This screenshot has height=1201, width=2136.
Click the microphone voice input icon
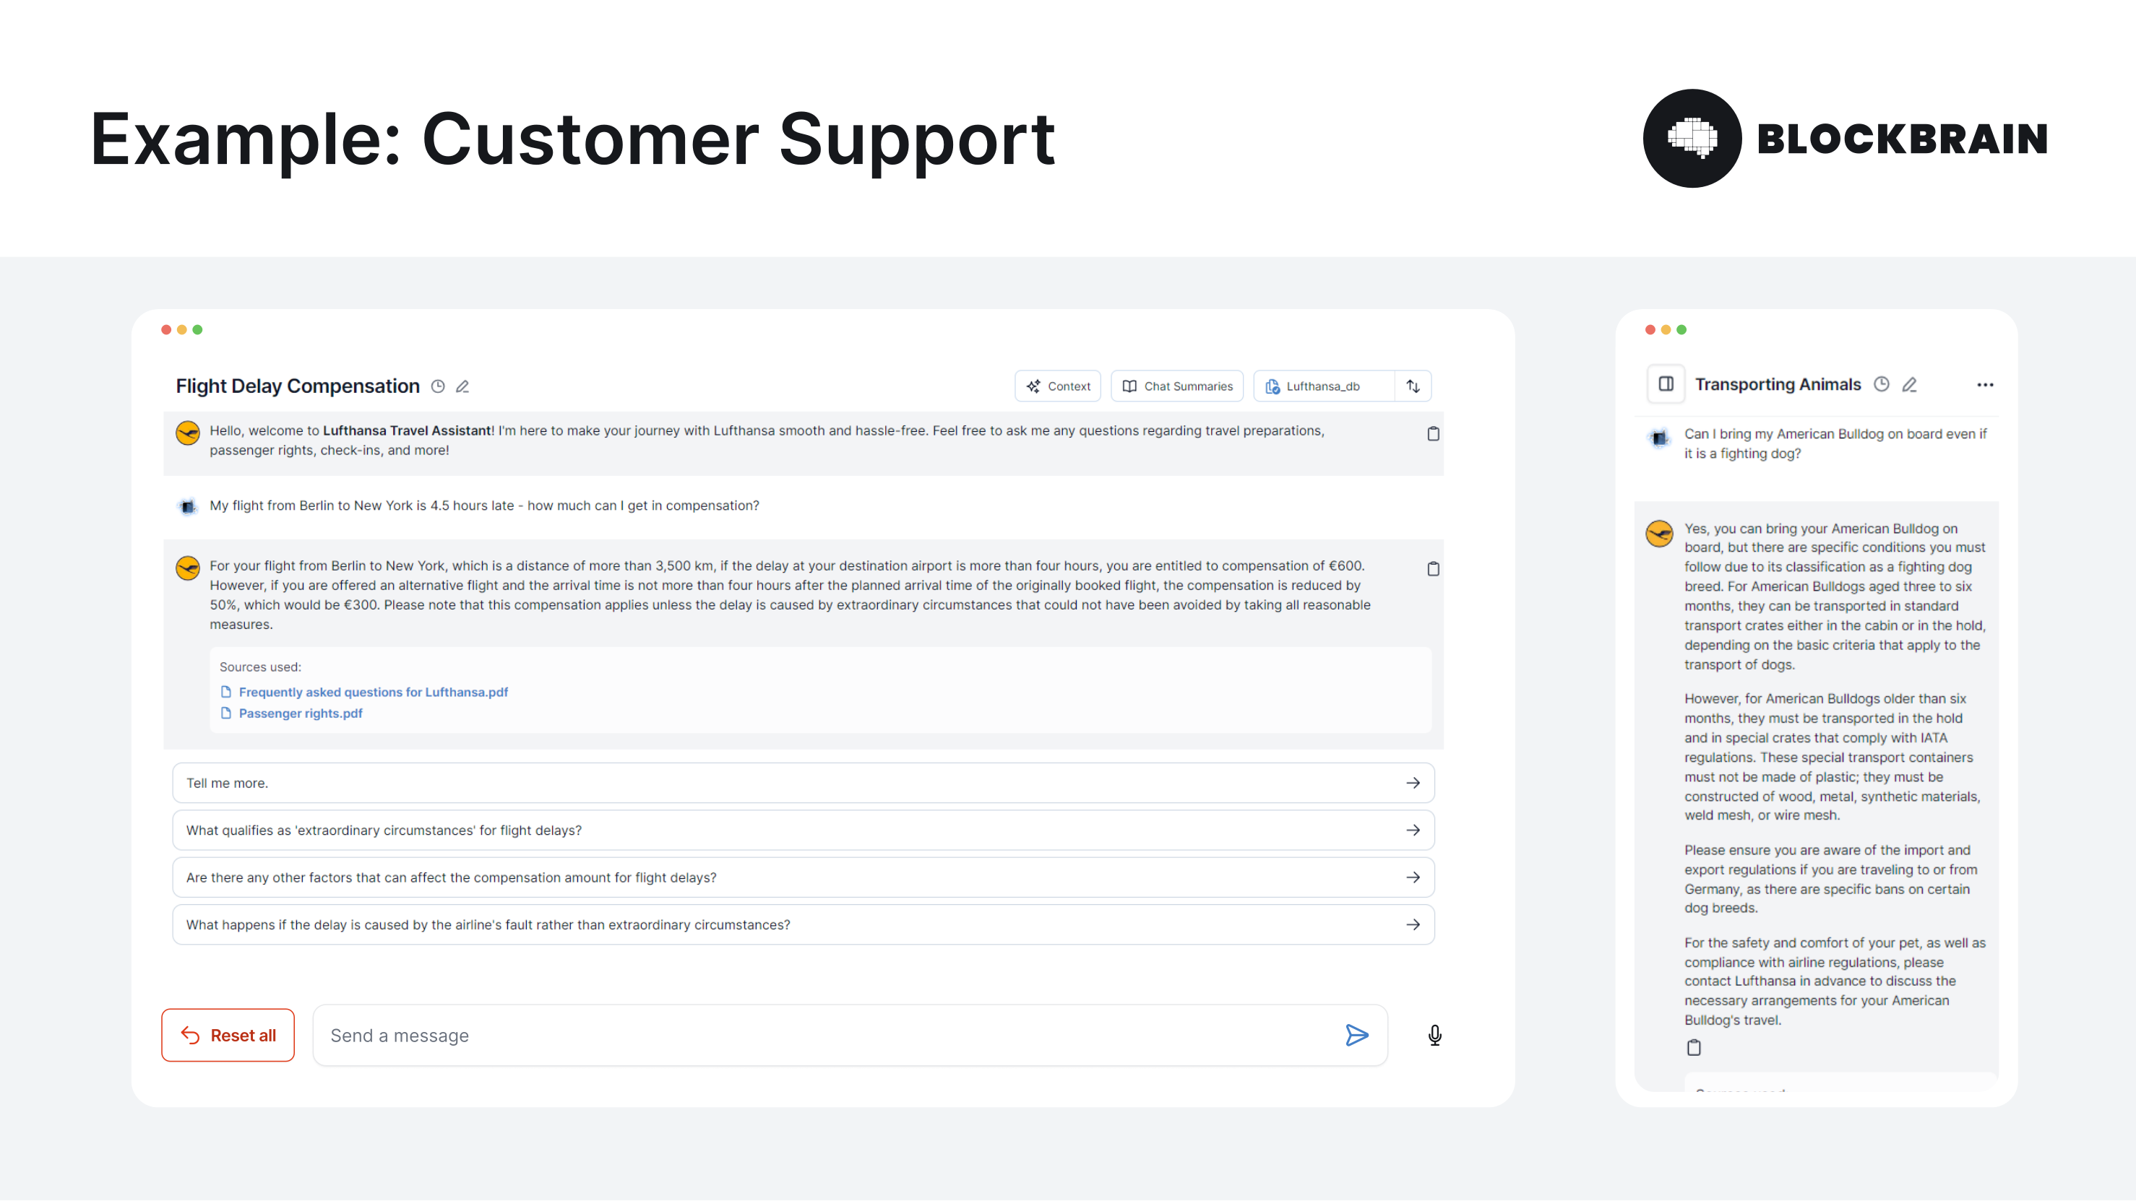tap(1434, 1035)
